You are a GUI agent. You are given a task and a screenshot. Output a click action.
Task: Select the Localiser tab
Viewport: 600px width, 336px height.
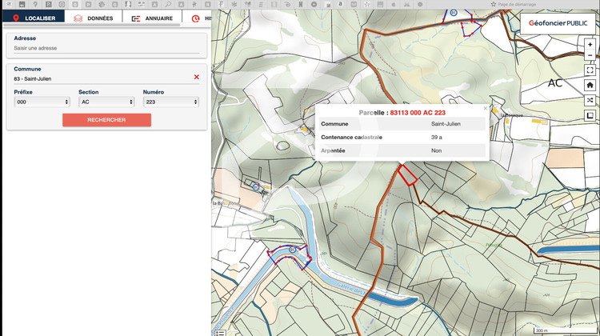click(x=34, y=18)
